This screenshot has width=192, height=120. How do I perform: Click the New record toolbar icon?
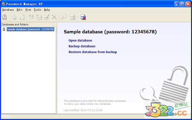click(39, 17)
